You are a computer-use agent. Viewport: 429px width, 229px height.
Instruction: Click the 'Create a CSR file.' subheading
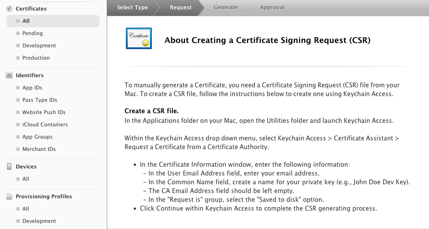(152, 111)
